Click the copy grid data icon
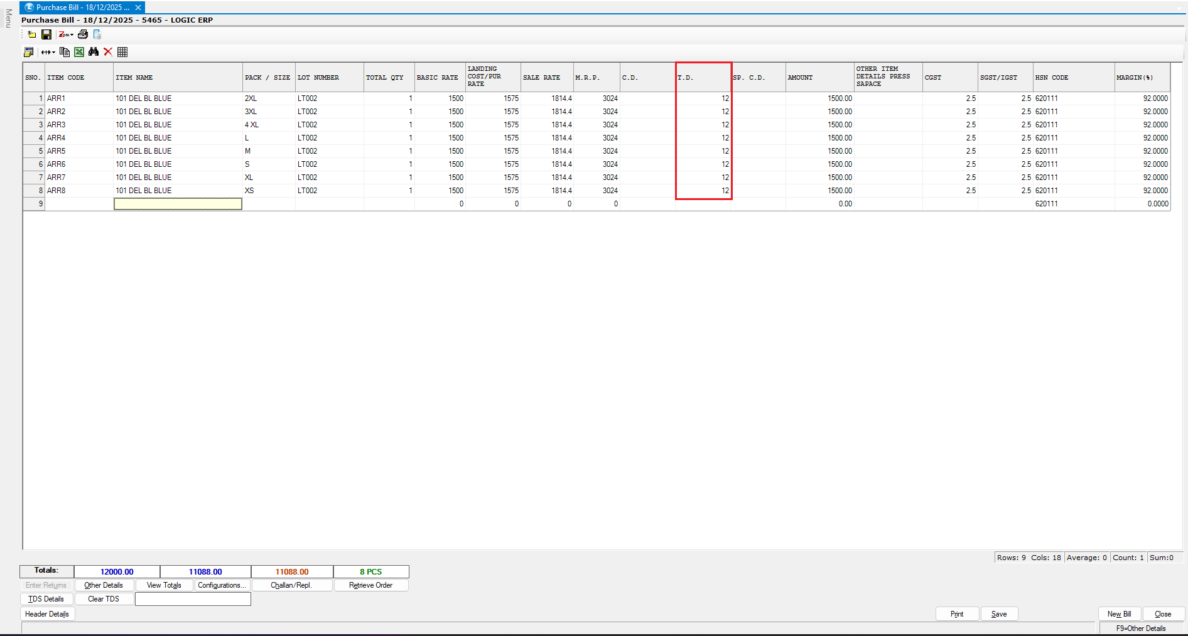 64,52
